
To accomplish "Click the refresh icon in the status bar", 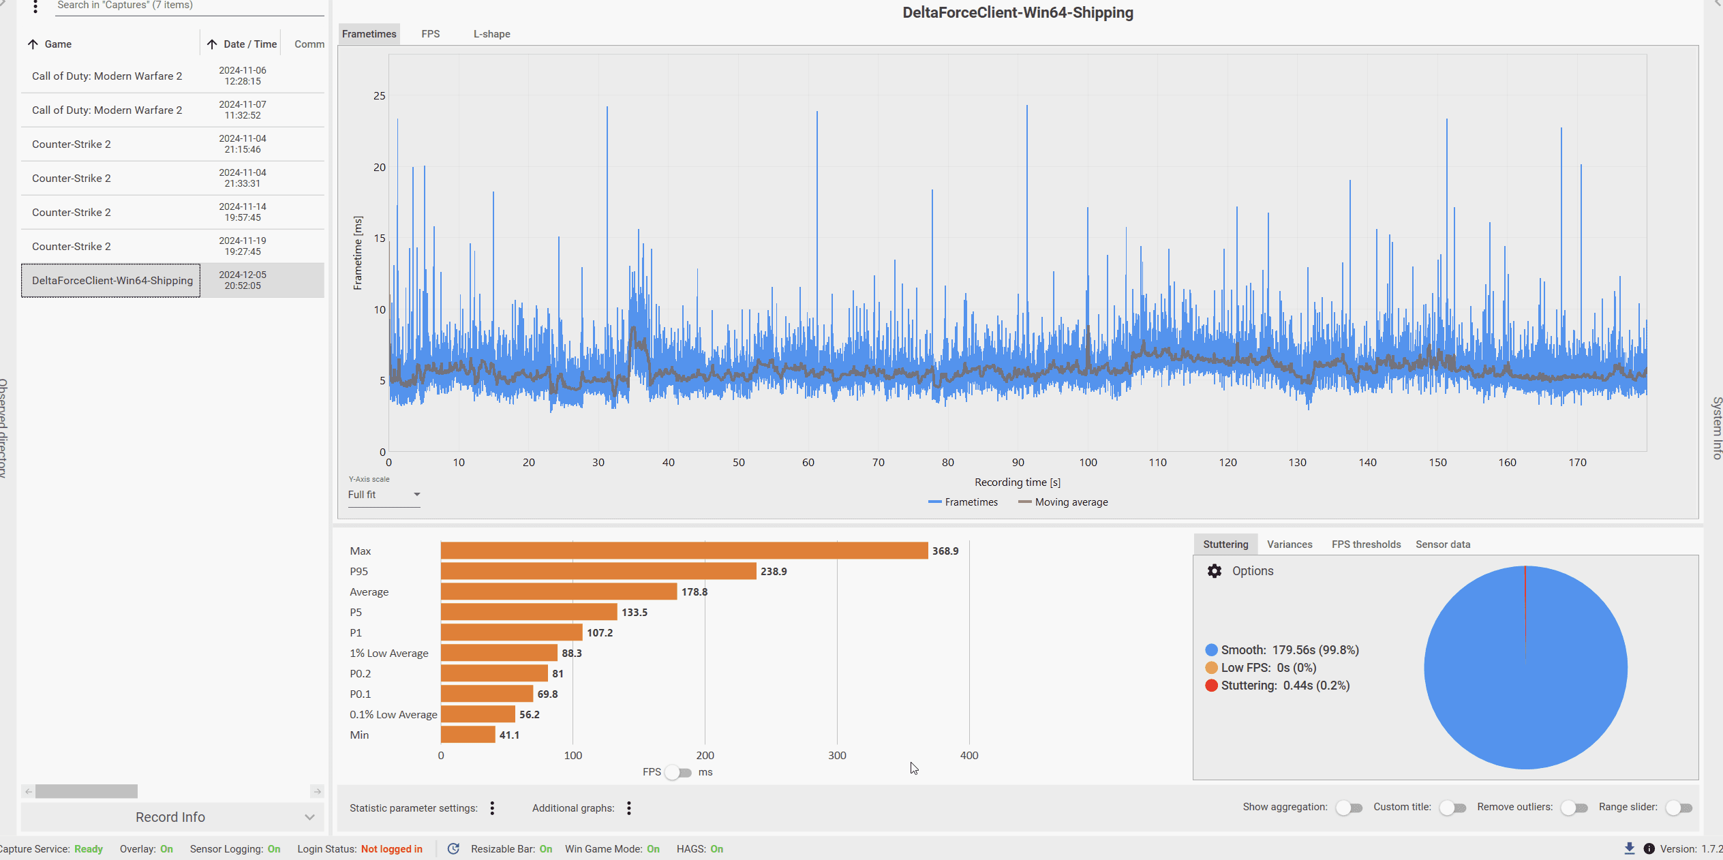I will tap(453, 849).
